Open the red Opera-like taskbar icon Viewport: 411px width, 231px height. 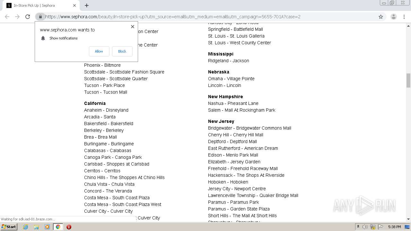coord(69,227)
